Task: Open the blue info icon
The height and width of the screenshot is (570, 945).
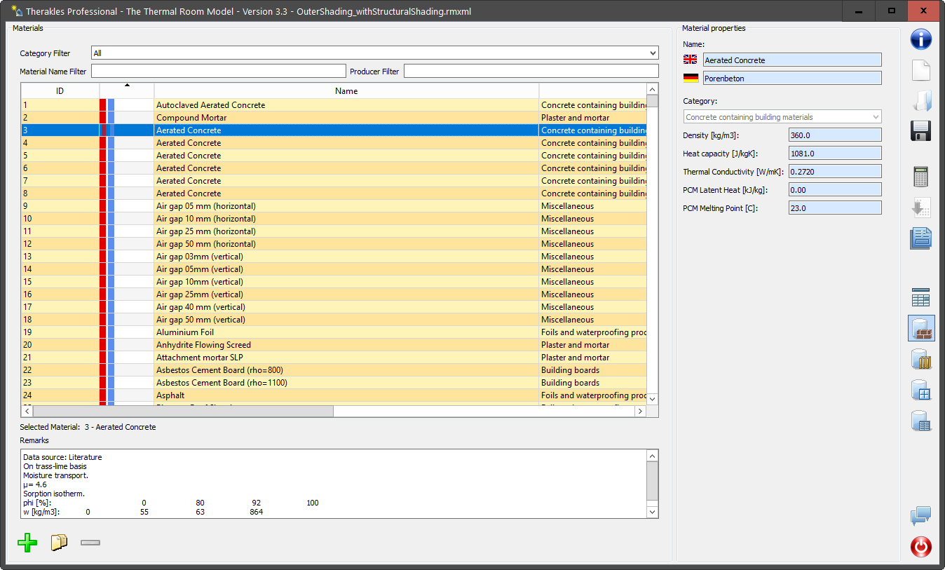Action: (x=921, y=39)
